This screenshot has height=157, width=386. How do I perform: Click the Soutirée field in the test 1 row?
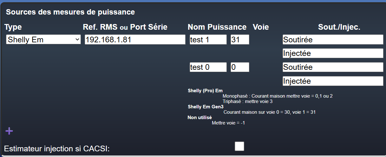(x=333, y=40)
